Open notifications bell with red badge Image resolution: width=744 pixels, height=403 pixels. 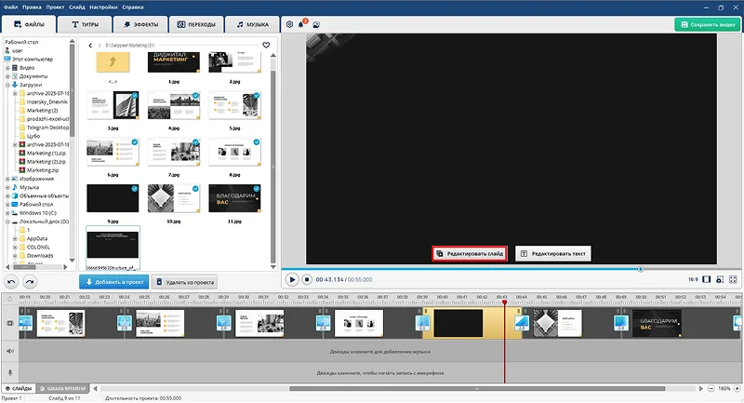click(x=301, y=24)
